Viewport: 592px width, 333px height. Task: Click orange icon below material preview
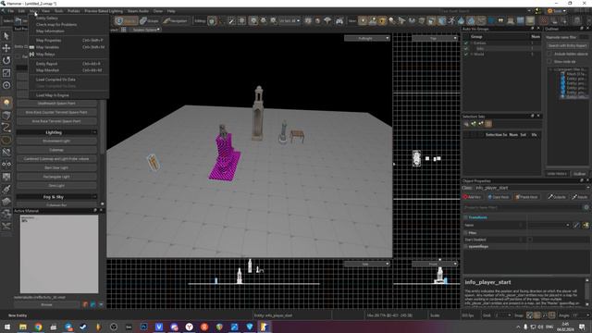click(x=85, y=304)
